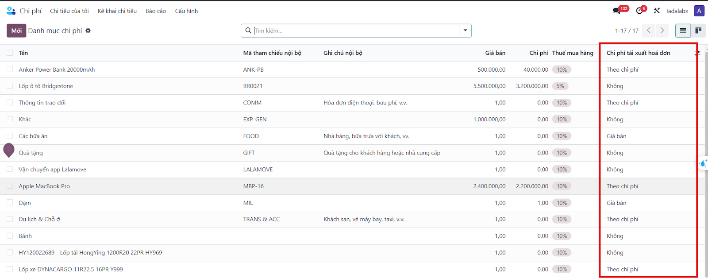Sort by Mã tham chiếu nội bộ header

click(272, 53)
